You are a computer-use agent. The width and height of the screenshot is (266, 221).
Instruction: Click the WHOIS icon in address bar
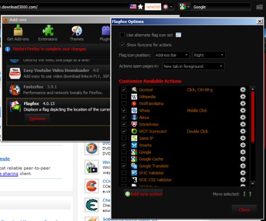click(153, 7)
